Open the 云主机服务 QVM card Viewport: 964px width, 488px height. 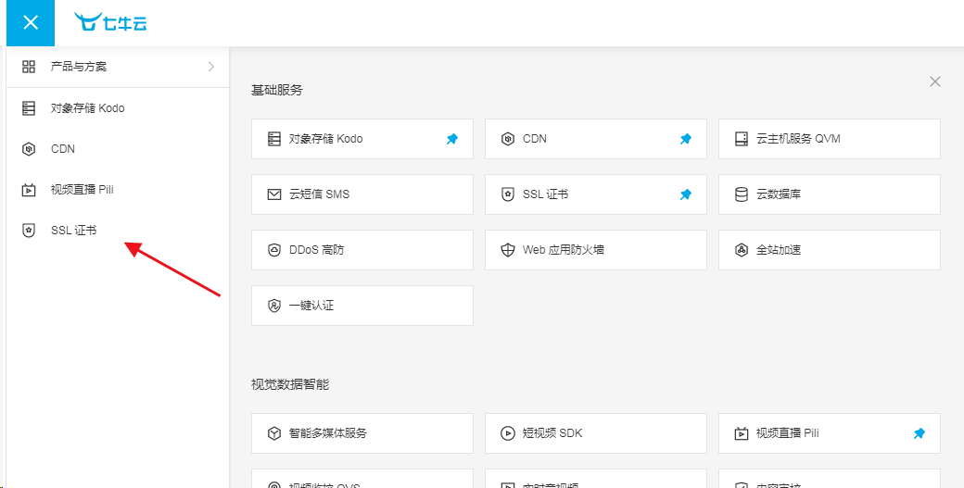[830, 139]
